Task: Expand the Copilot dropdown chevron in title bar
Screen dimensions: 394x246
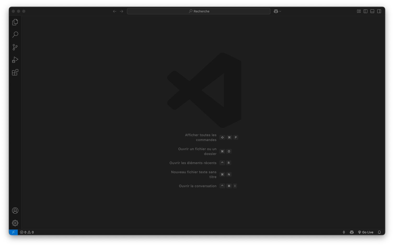Action: [280, 11]
